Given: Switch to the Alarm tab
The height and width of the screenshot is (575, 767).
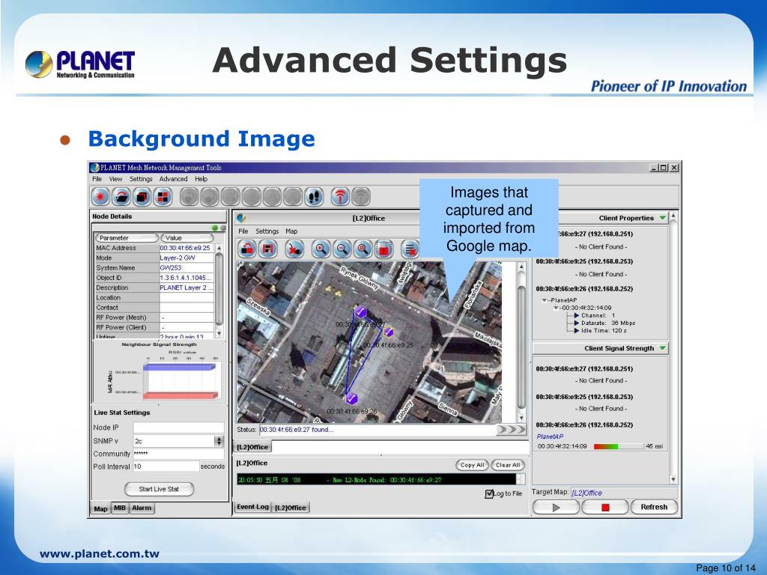Looking at the screenshot, I should click(142, 508).
